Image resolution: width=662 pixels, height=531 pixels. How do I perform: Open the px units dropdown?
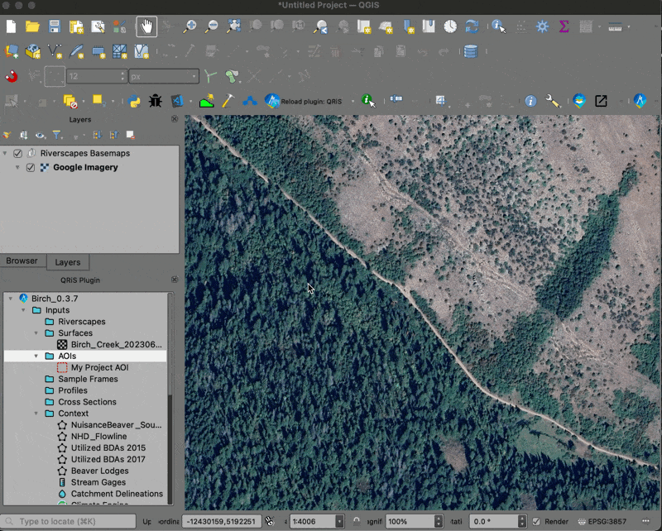pyautogui.click(x=164, y=76)
